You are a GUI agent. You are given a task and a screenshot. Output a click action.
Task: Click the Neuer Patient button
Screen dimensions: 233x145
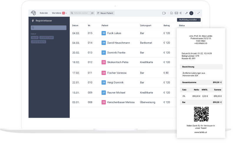point(105,13)
